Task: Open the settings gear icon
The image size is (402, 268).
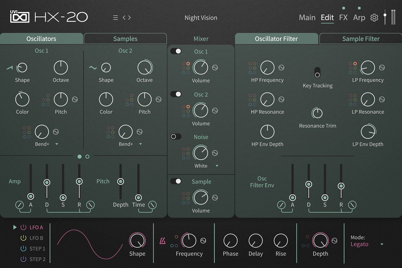Action: pyautogui.click(x=374, y=18)
